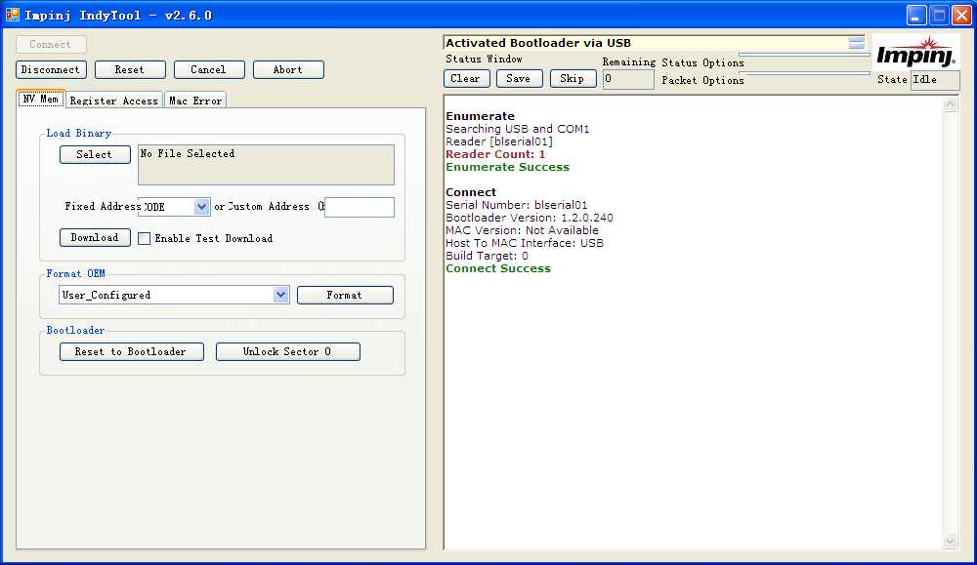Click the No File Selected box
Image resolution: width=977 pixels, height=565 pixels.
pyautogui.click(x=266, y=165)
